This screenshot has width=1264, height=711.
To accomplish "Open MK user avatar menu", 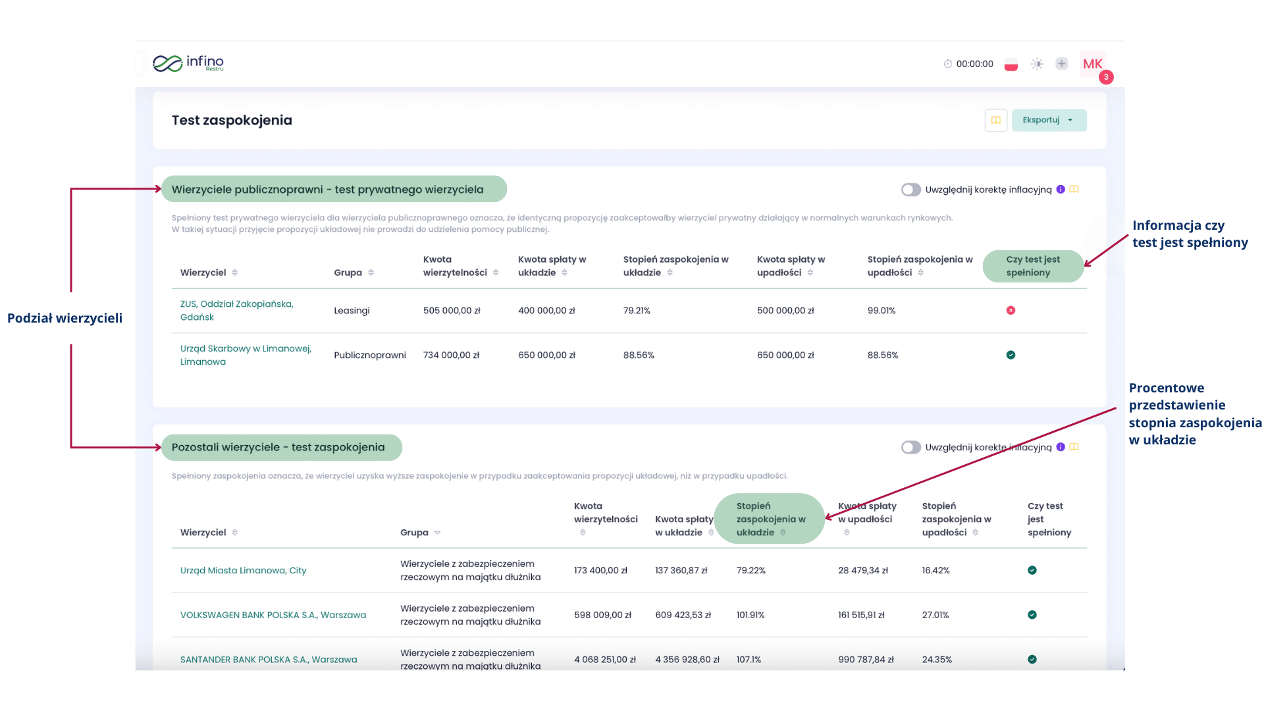I will [x=1092, y=64].
